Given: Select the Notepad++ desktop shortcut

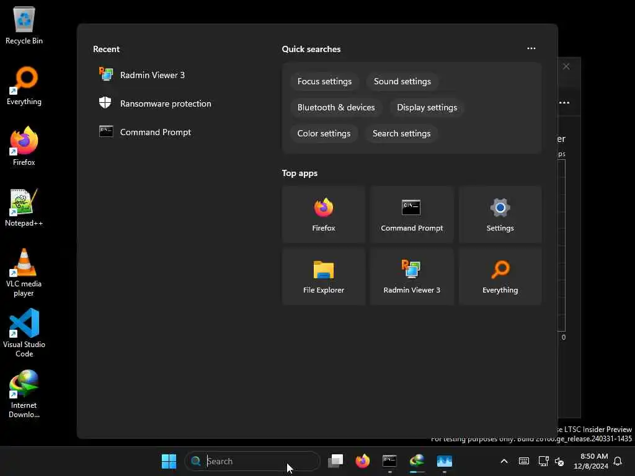Looking at the screenshot, I should [x=24, y=207].
